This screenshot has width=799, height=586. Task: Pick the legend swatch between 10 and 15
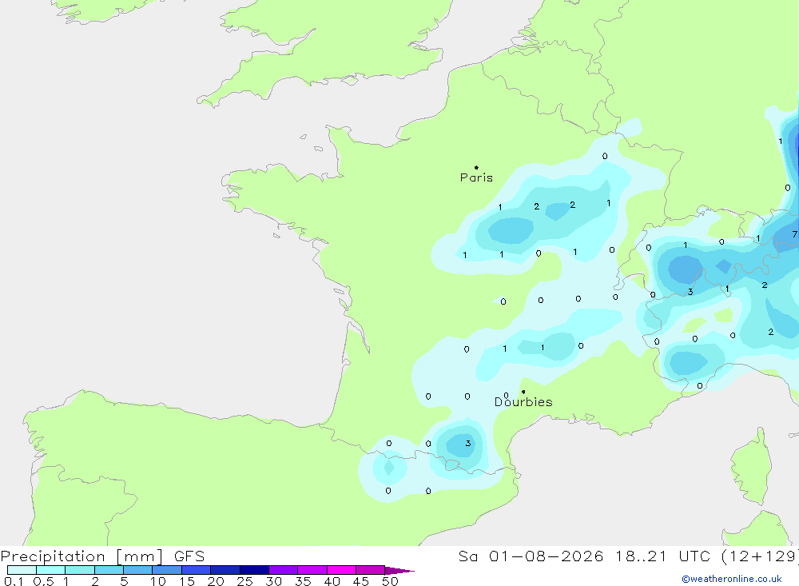[x=167, y=570]
